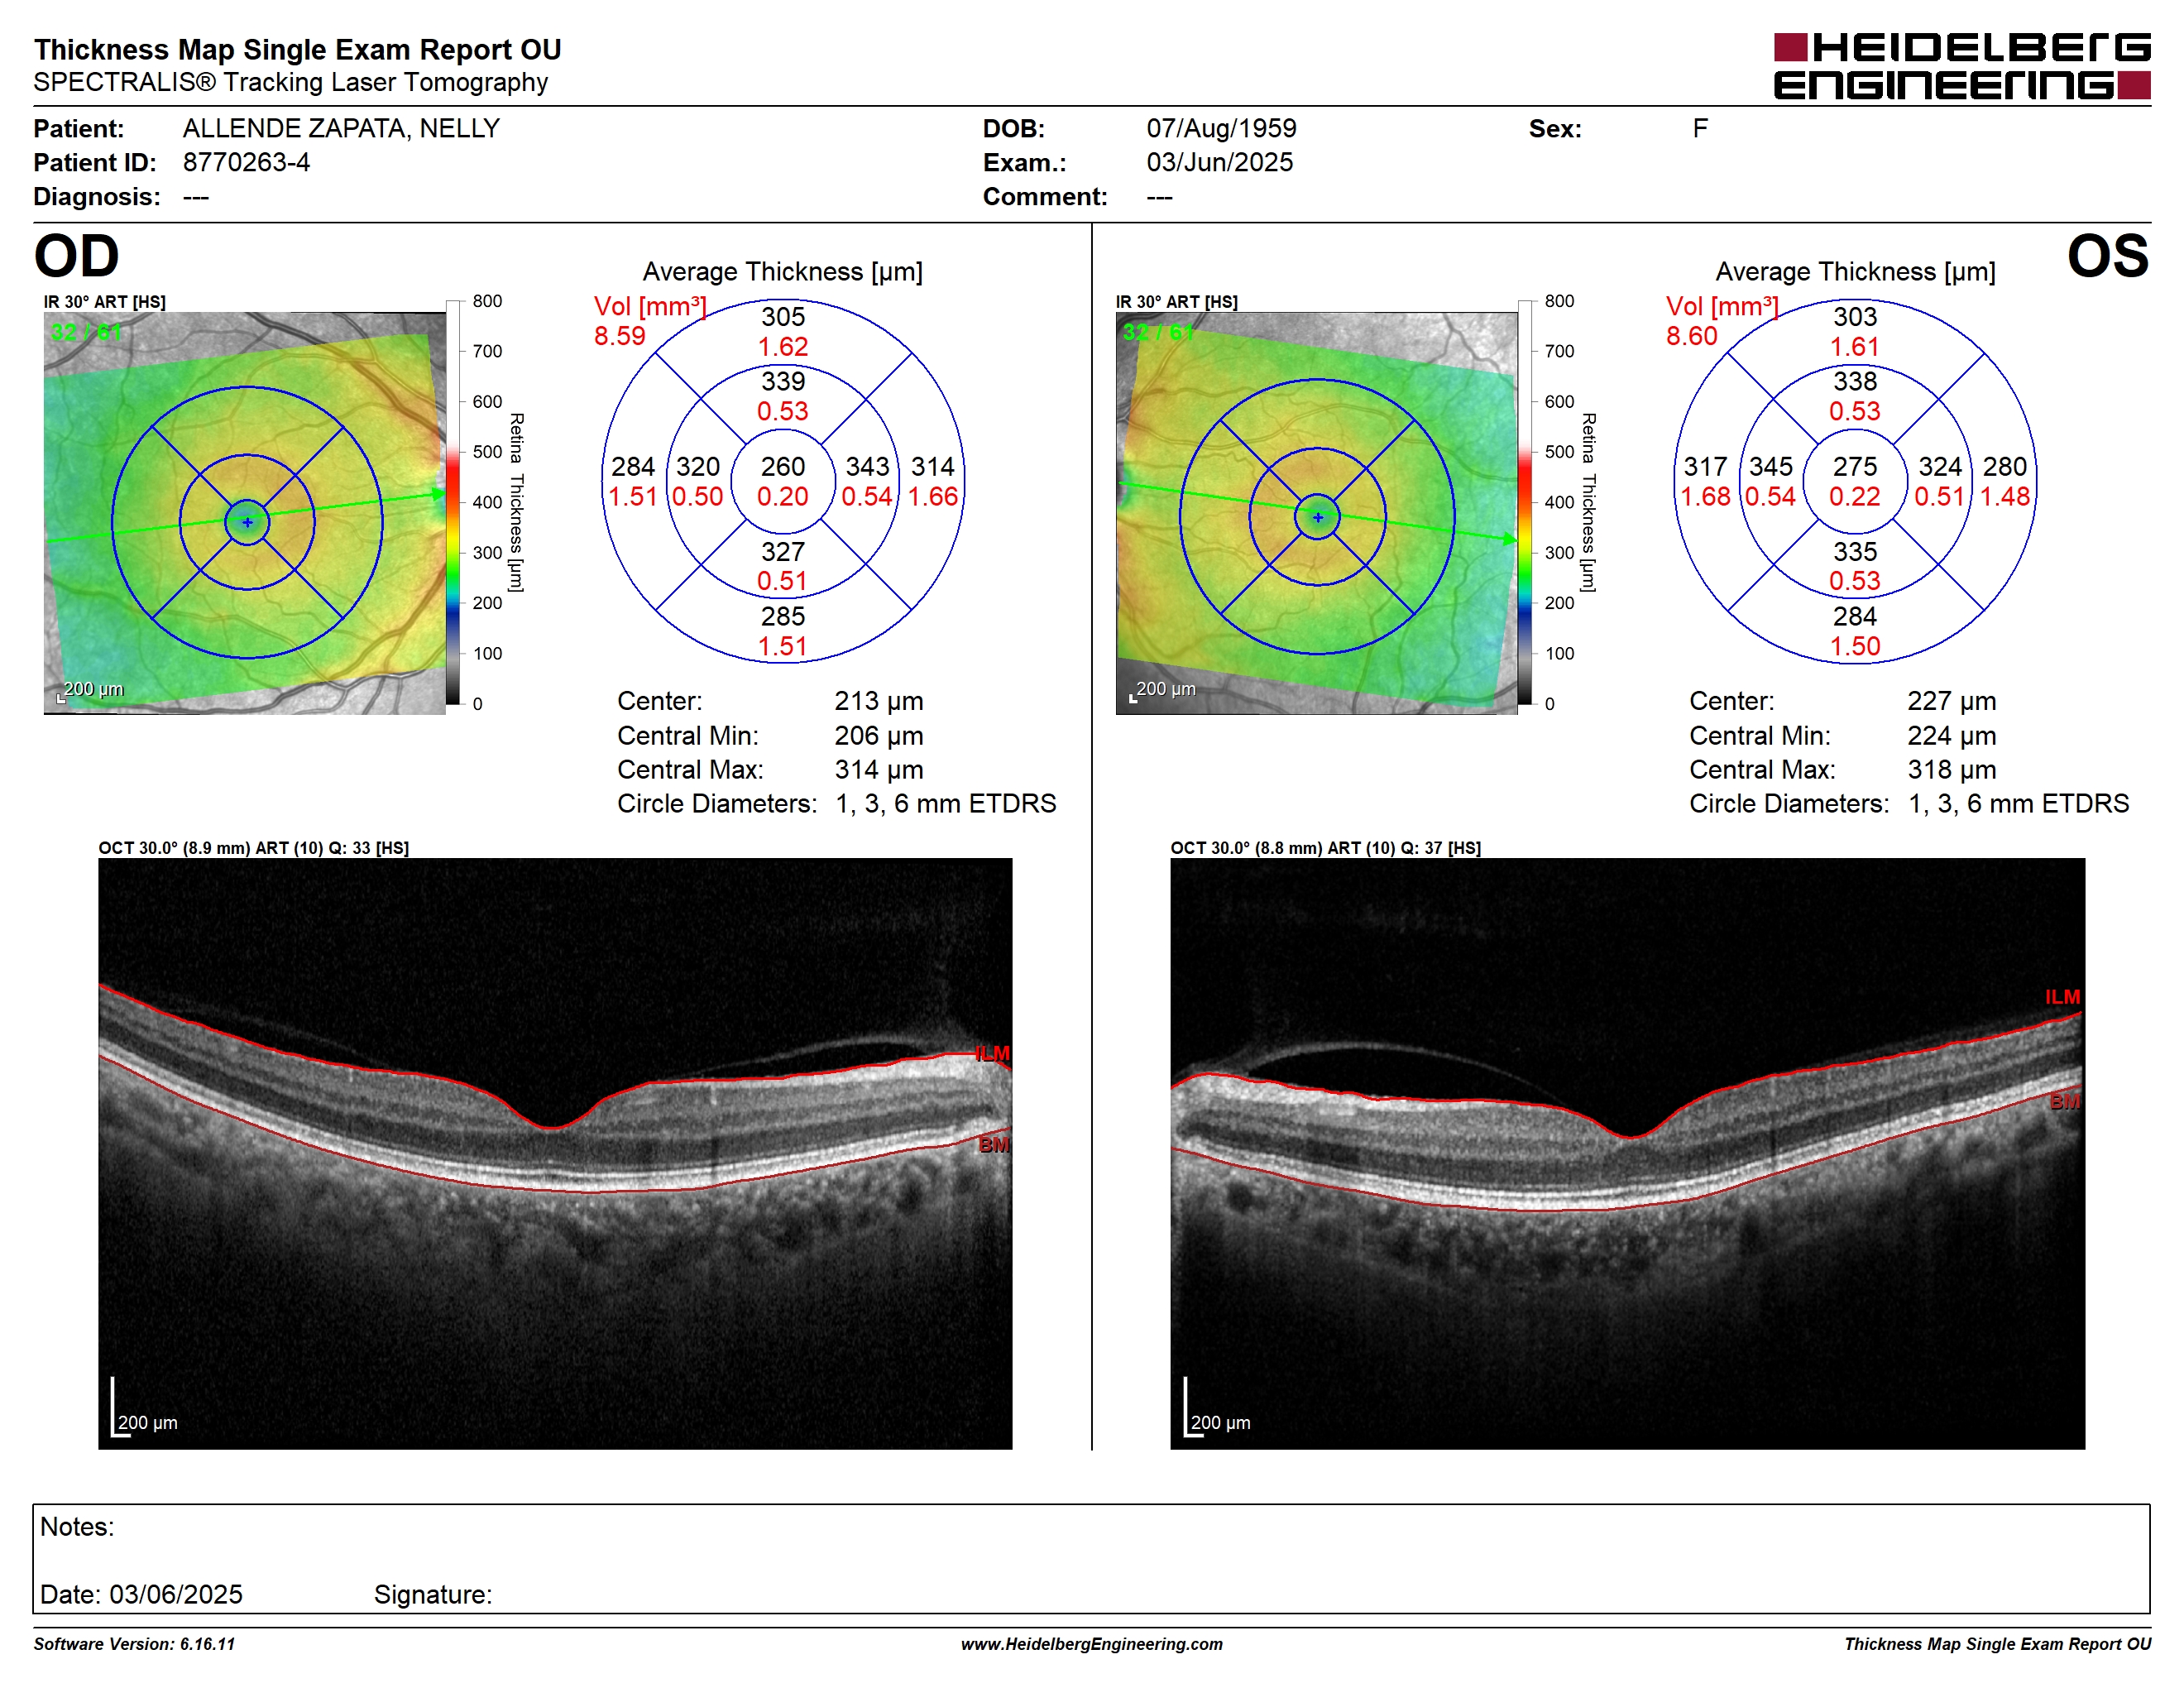Click the Heidelberg Engineering logo
Viewport: 2184px width, 1688px height.
coord(1962,66)
